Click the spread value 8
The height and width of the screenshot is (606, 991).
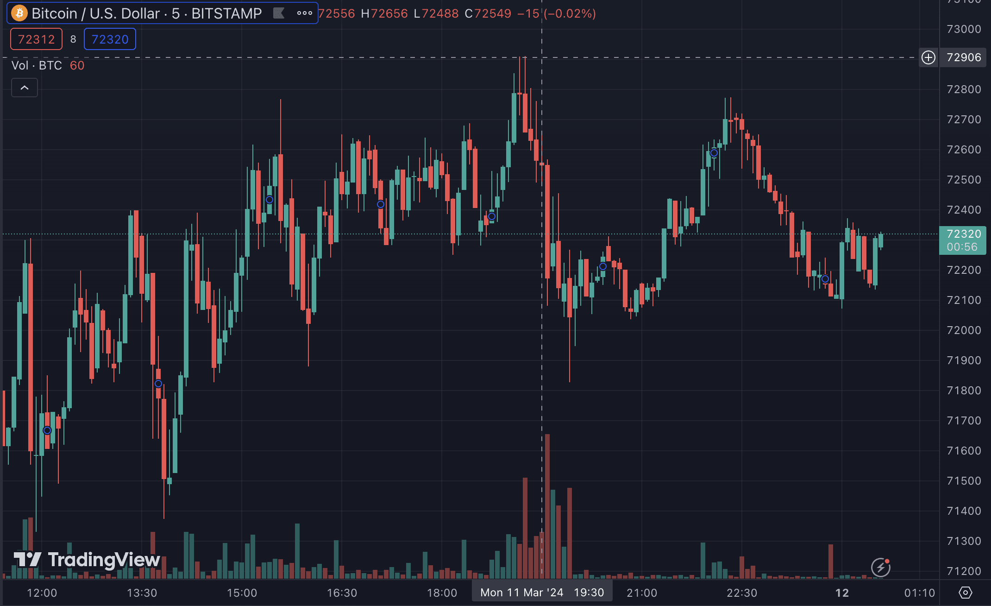tap(73, 39)
